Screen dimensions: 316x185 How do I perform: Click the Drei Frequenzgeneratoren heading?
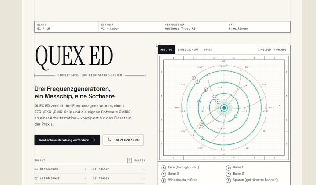click(x=74, y=92)
